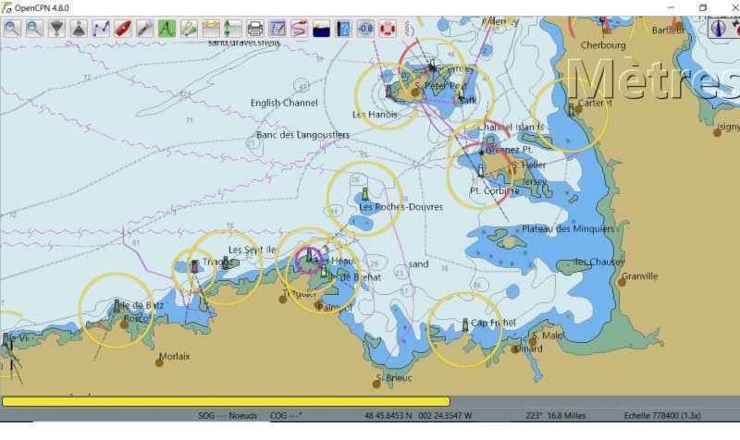Drop a Man Overboard lifebuoy marker

(x=388, y=28)
